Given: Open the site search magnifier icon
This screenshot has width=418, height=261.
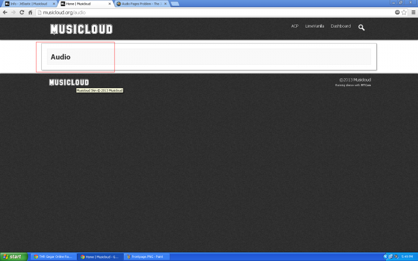Looking at the screenshot, I should coord(362,28).
